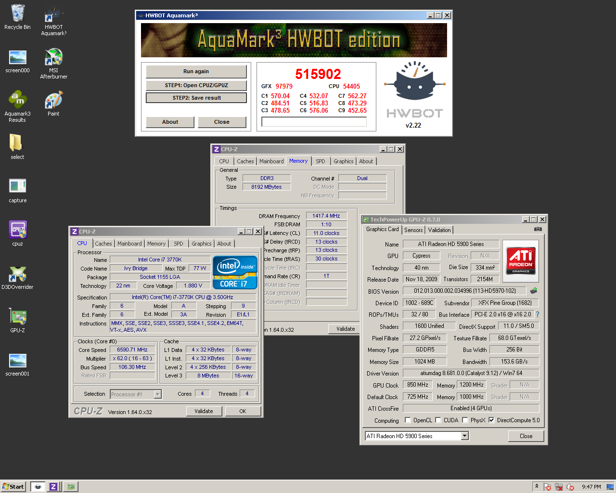The height and width of the screenshot is (493, 616).
Task: Switch to Mainboard tab in front CPU-Z
Action: 129,244
